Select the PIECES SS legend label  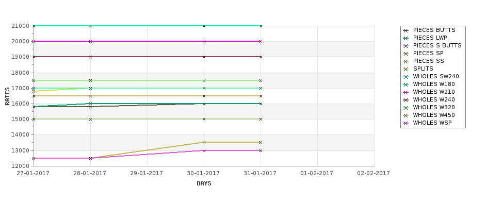click(x=429, y=61)
